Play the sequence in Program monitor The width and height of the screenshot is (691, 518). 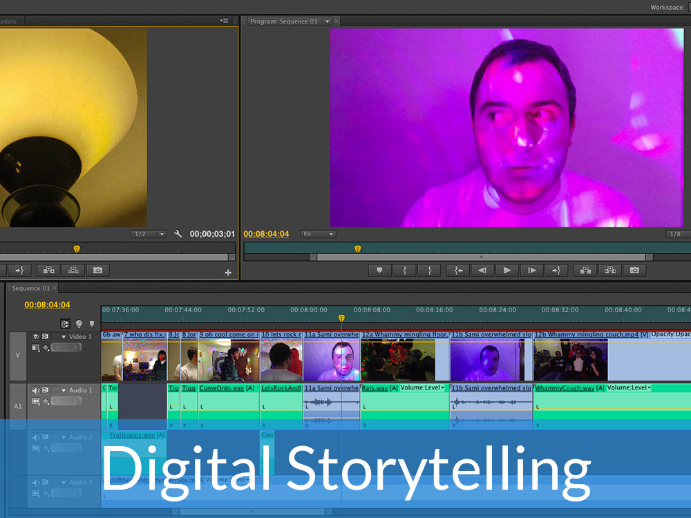click(507, 270)
